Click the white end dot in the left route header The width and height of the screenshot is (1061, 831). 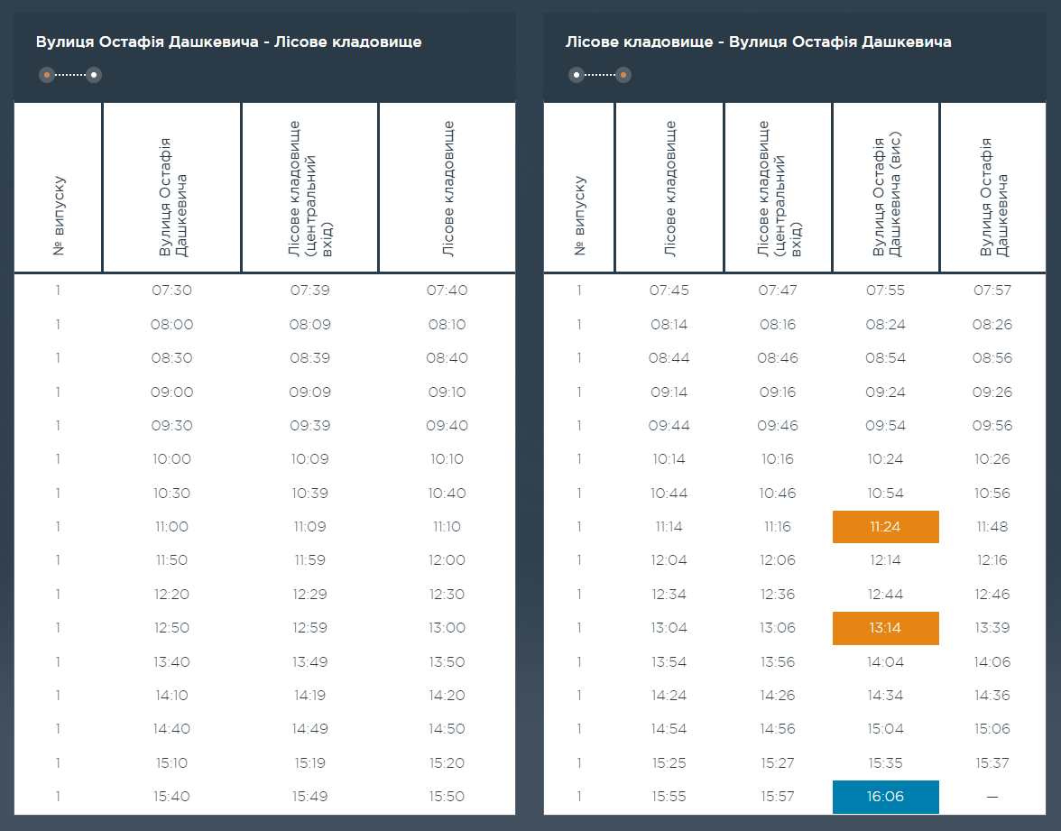pyautogui.click(x=94, y=75)
